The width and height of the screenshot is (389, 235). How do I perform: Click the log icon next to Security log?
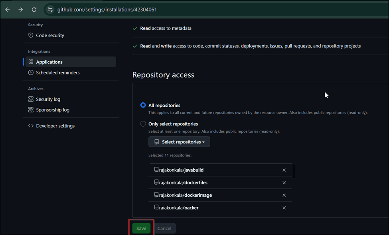(31, 99)
